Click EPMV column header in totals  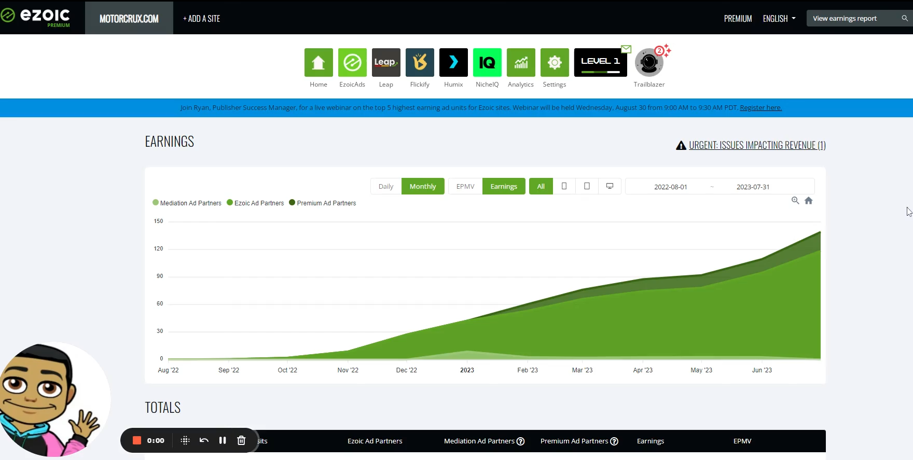742,441
